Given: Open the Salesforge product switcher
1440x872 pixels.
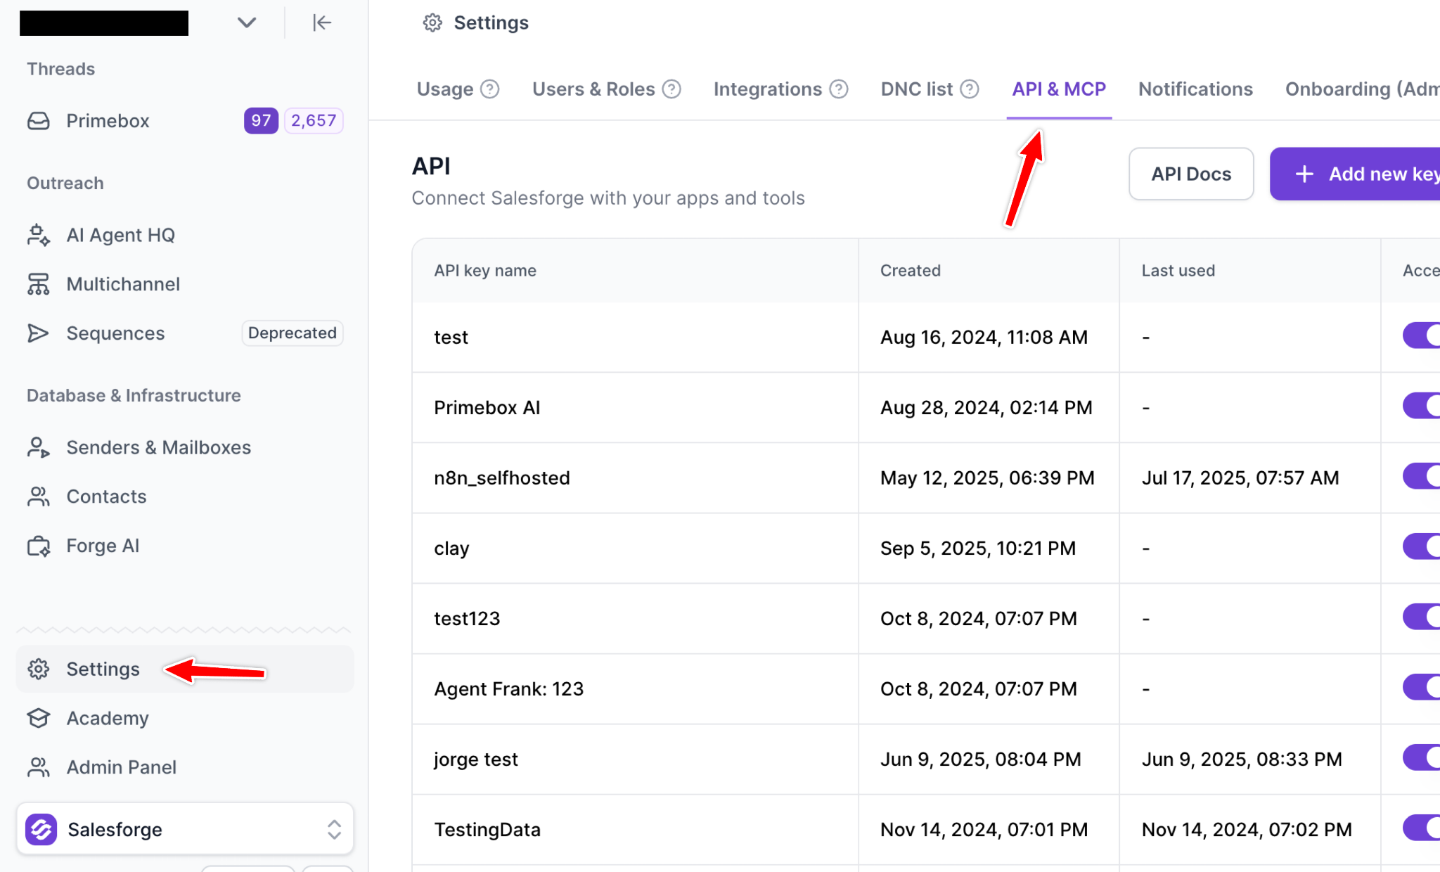Looking at the screenshot, I should [185, 829].
